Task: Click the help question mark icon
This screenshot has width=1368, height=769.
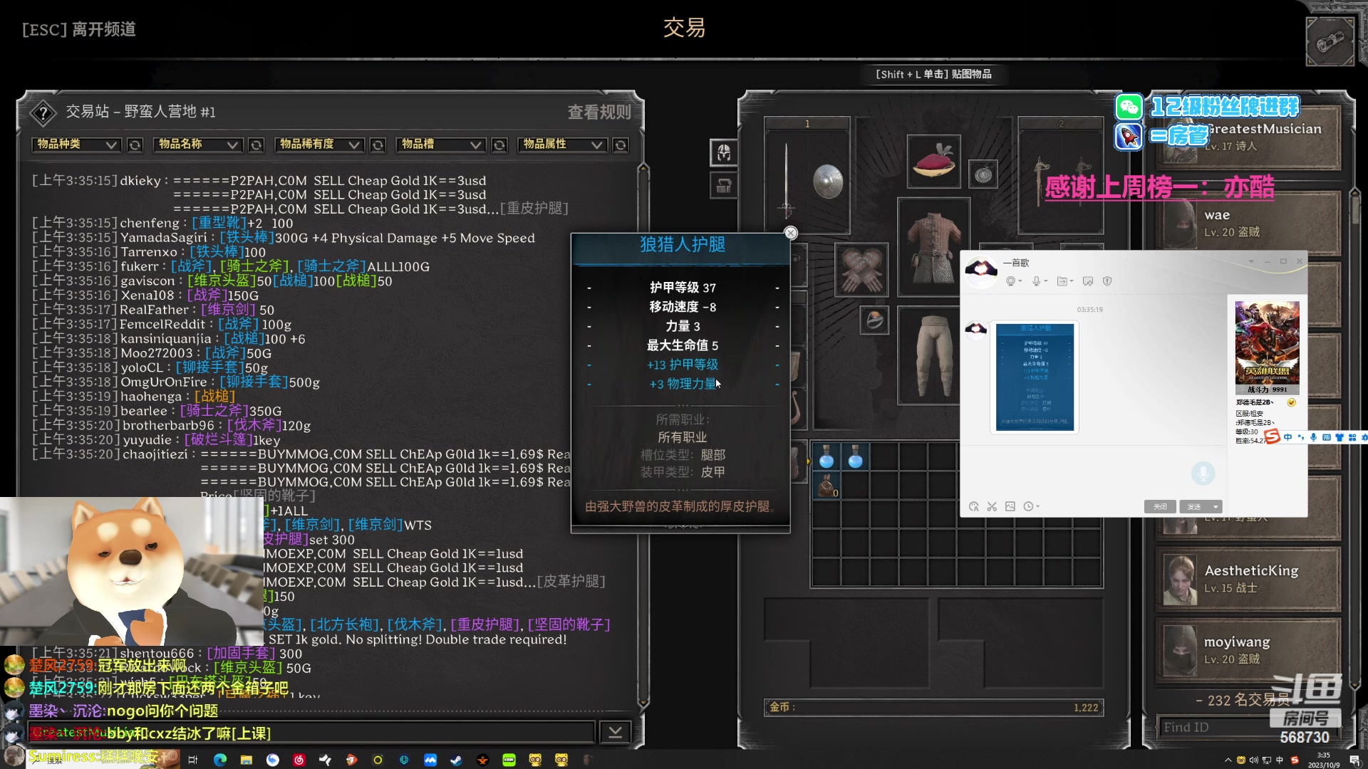Action: coord(43,113)
